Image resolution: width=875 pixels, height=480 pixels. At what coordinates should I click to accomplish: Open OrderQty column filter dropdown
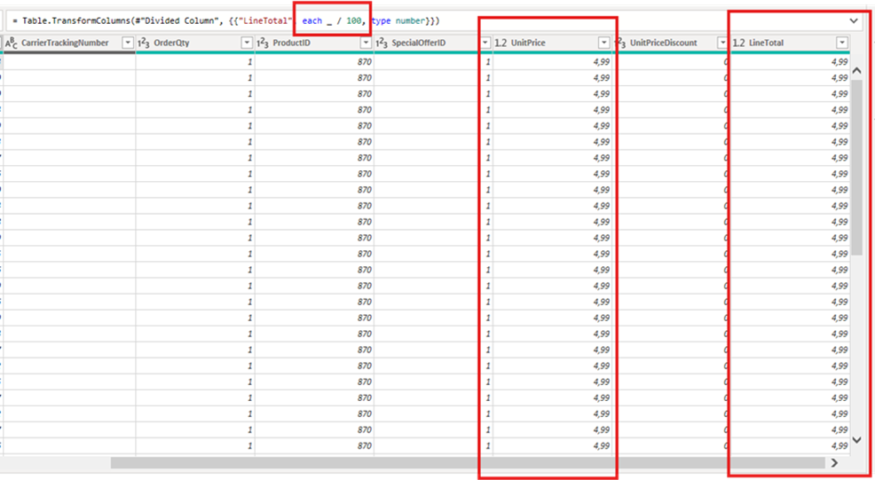pos(247,43)
